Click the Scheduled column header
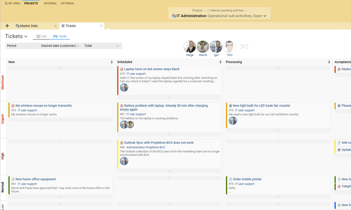The image size is (351, 210). [x=125, y=62]
